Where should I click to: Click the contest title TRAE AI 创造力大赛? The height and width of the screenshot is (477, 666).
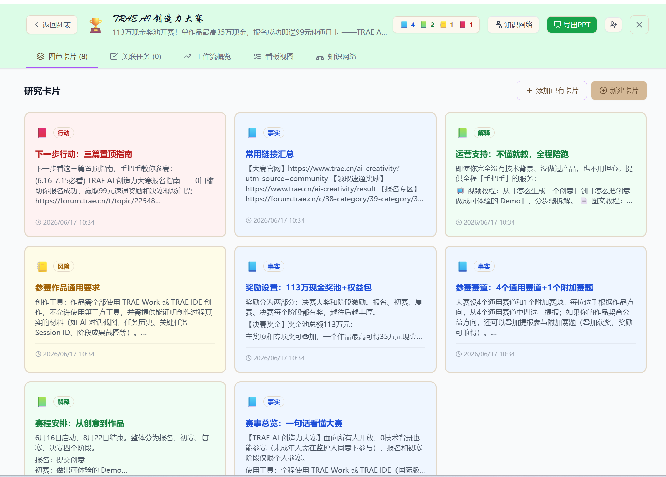(x=158, y=18)
